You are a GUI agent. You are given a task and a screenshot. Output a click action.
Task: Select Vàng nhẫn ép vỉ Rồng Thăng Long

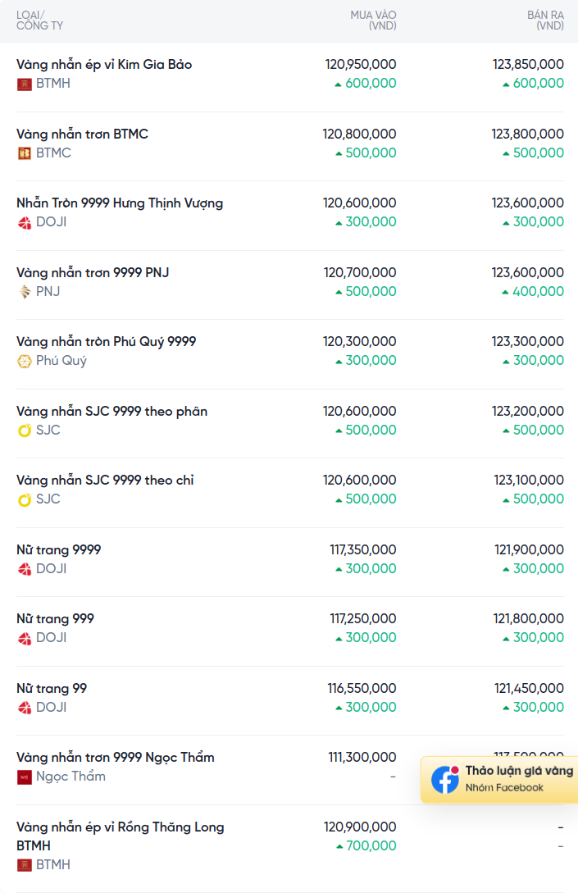tap(120, 827)
